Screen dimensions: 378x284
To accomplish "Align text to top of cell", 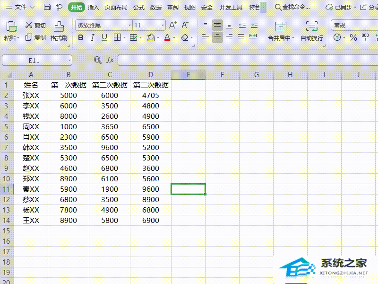I will pyautogui.click(x=206, y=25).
